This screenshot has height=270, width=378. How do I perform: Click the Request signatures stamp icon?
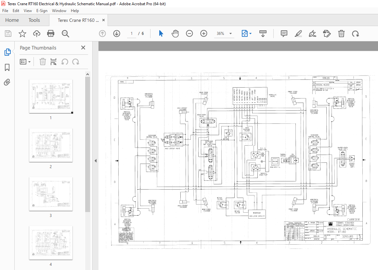pyautogui.click(x=327, y=34)
